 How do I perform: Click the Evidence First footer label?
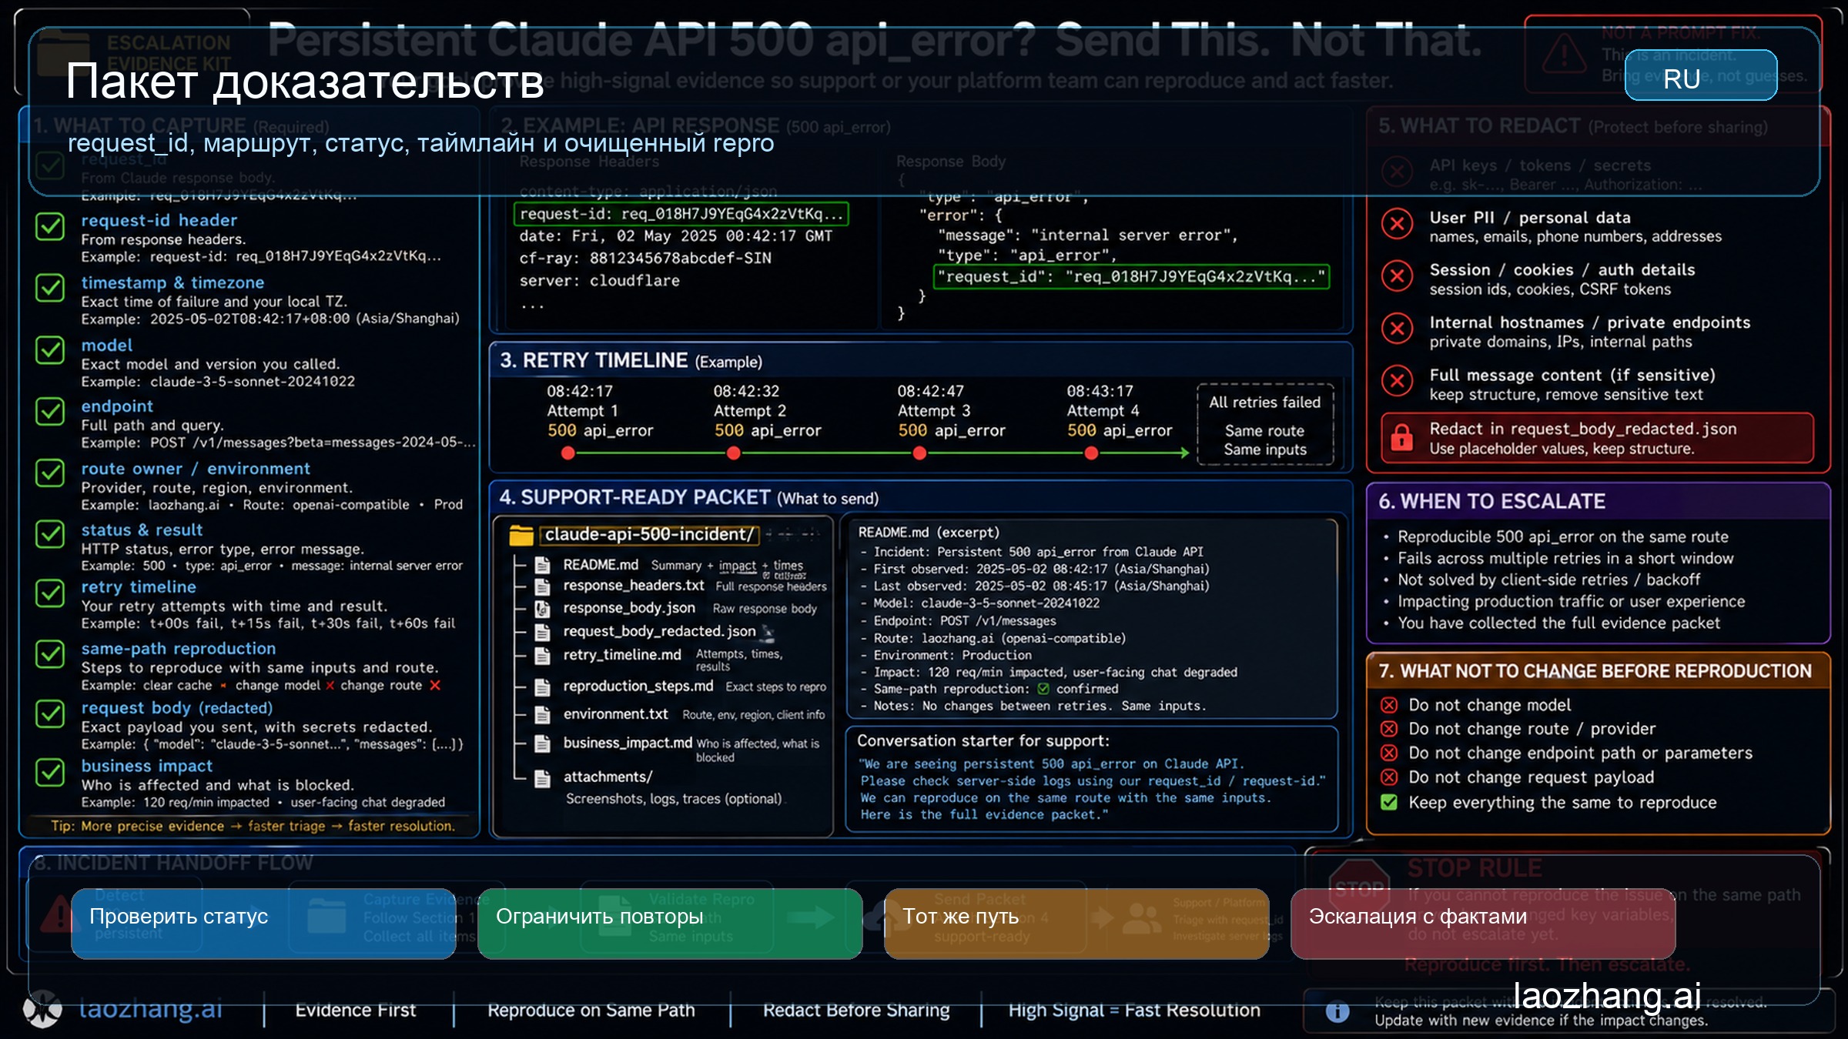coord(356,1010)
